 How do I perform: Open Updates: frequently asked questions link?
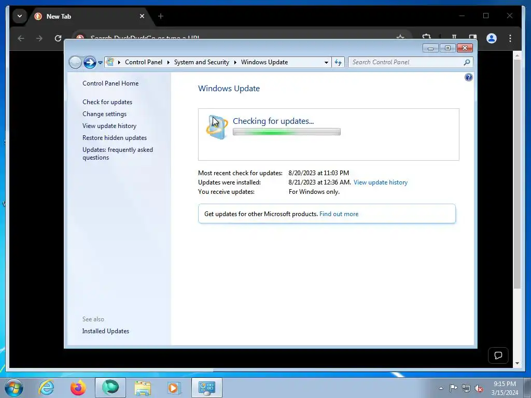click(118, 153)
